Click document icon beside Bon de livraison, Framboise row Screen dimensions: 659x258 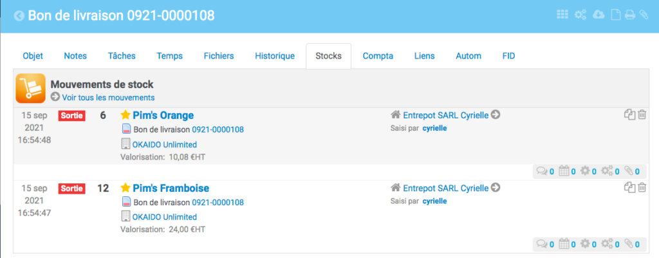pyautogui.click(x=126, y=202)
